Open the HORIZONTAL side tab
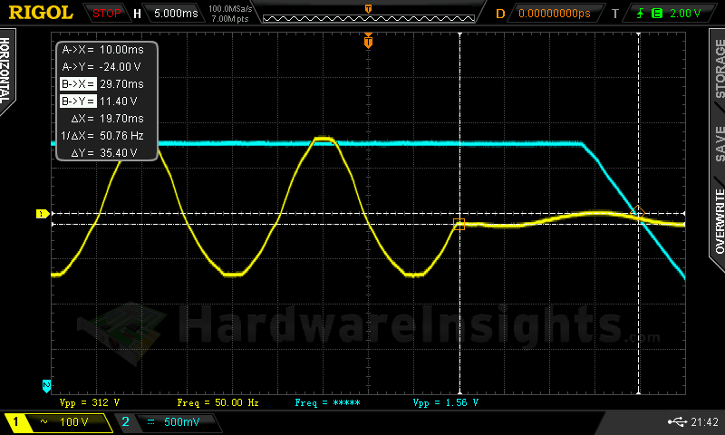 (8, 71)
